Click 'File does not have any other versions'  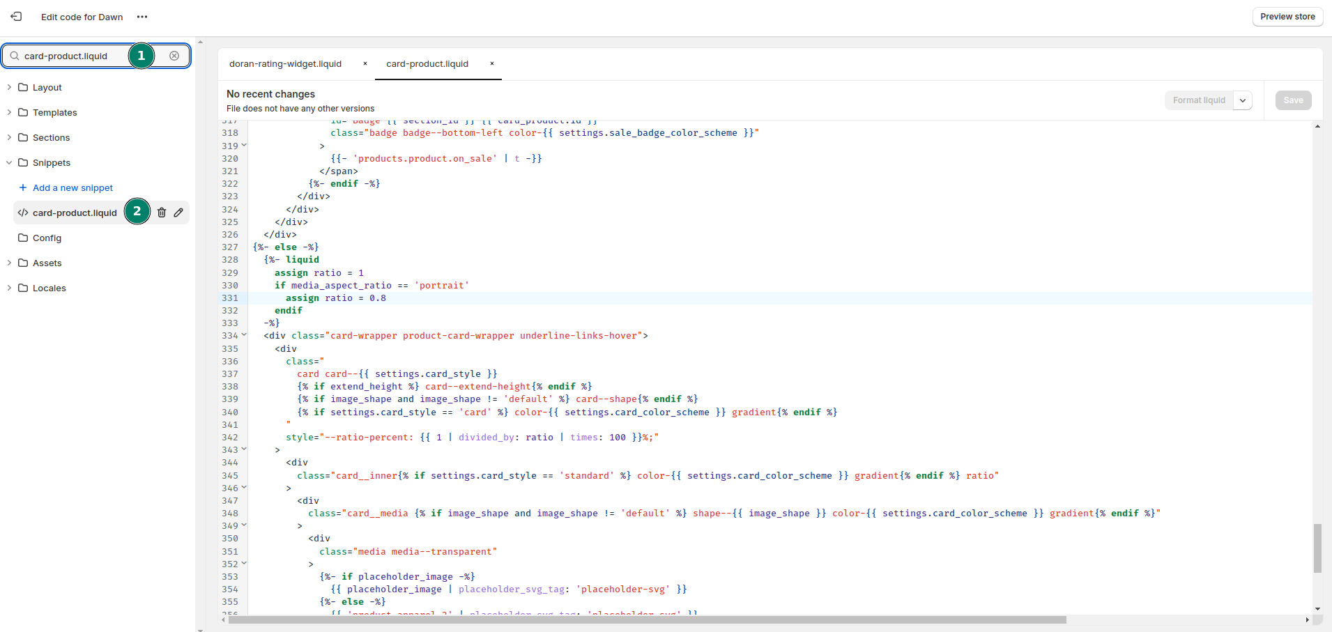pos(300,109)
